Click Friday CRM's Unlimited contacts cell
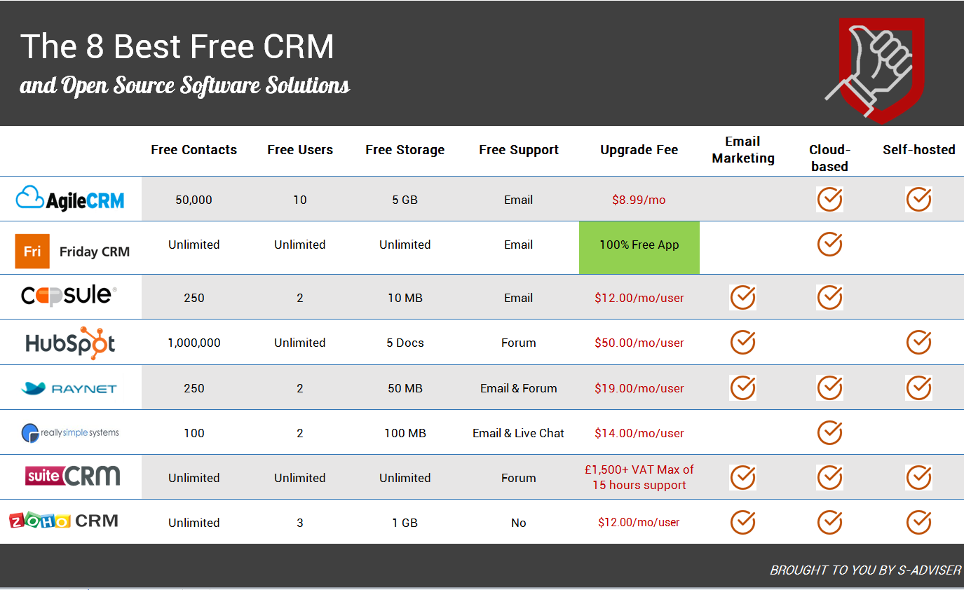Screen dimensions: 964x590 [194, 245]
